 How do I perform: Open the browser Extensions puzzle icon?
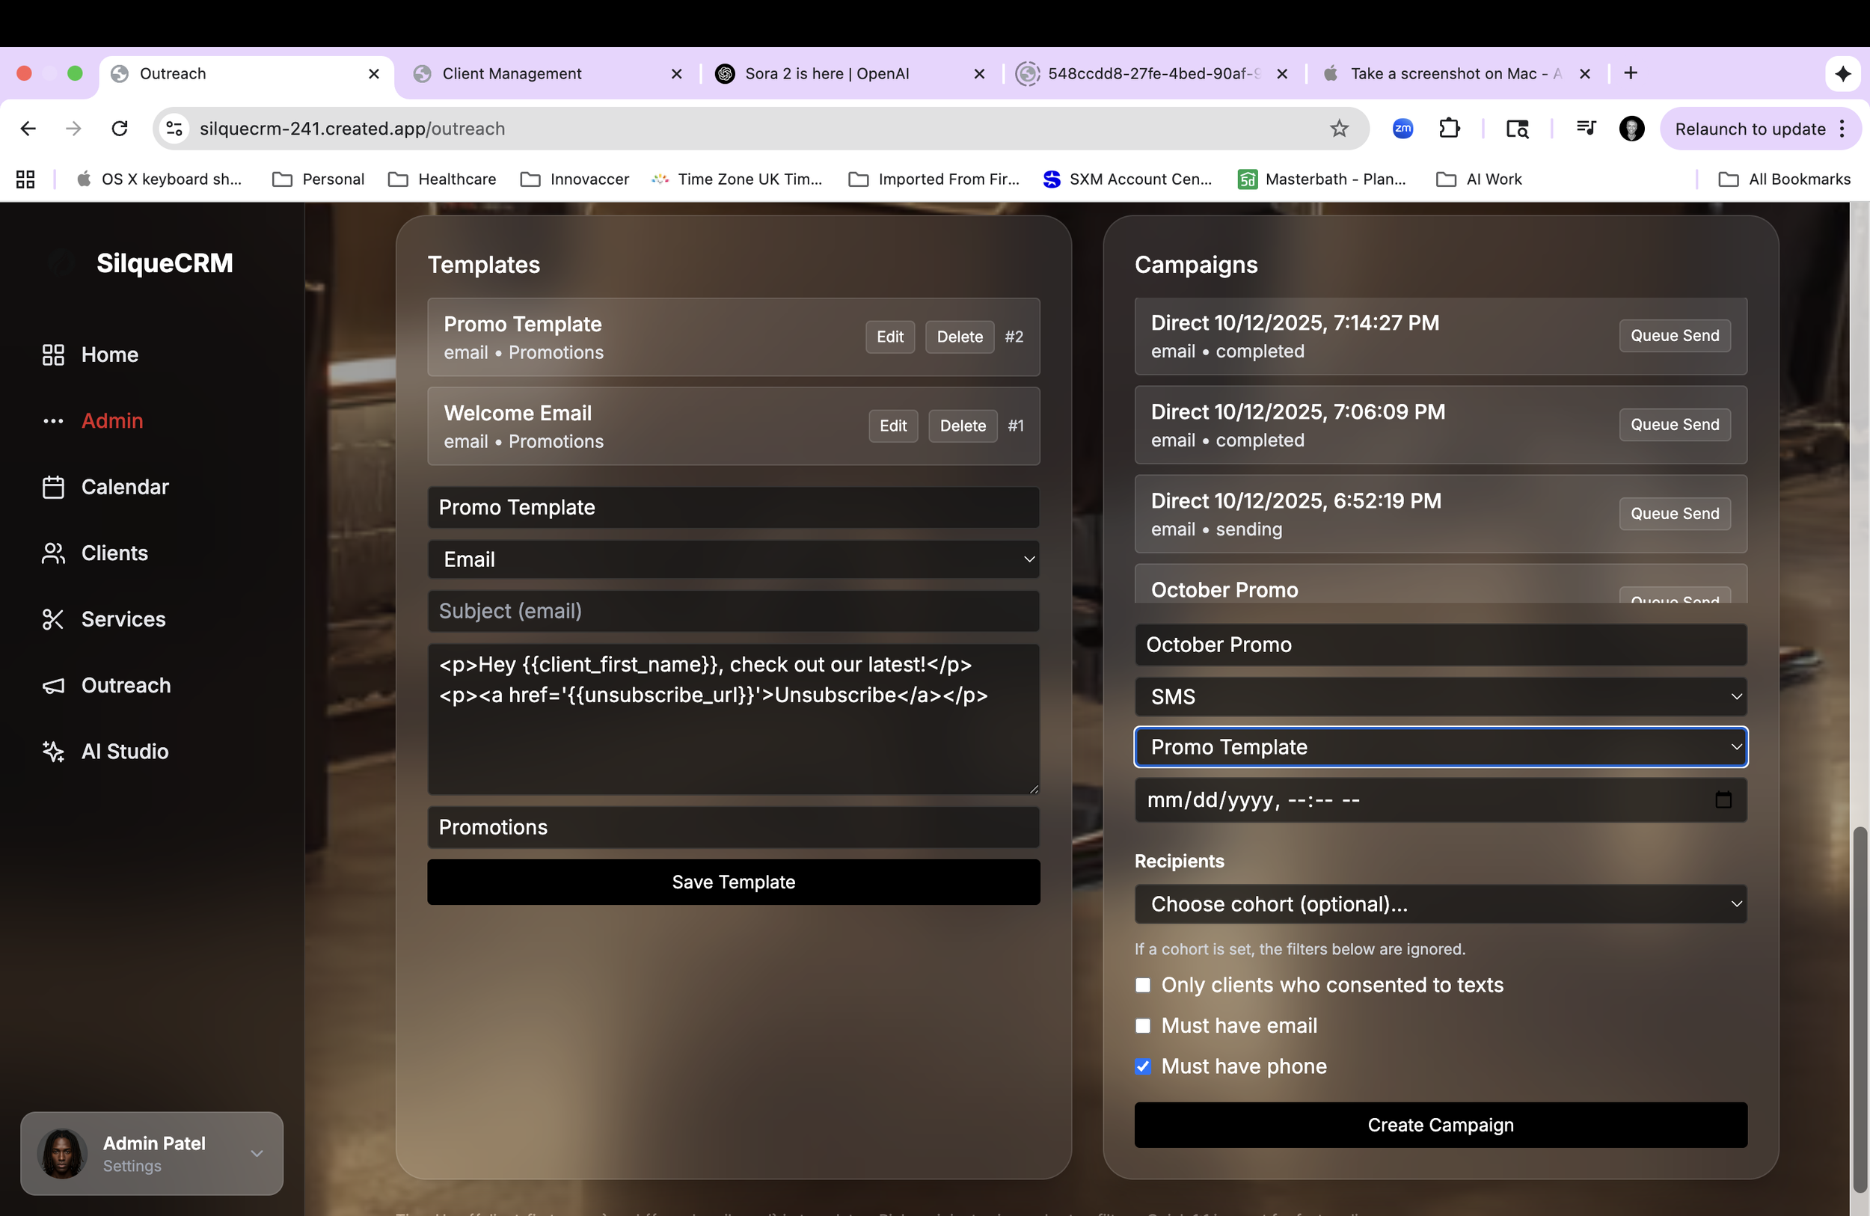coord(1449,129)
